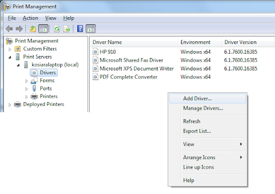The height and width of the screenshot is (194, 275).
Task: Expand the Printers node
Action: [26, 97]
